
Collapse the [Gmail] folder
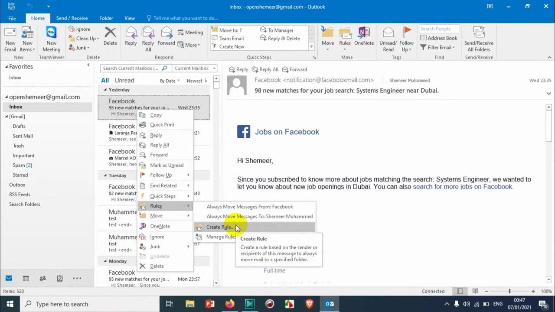point(7,117)
